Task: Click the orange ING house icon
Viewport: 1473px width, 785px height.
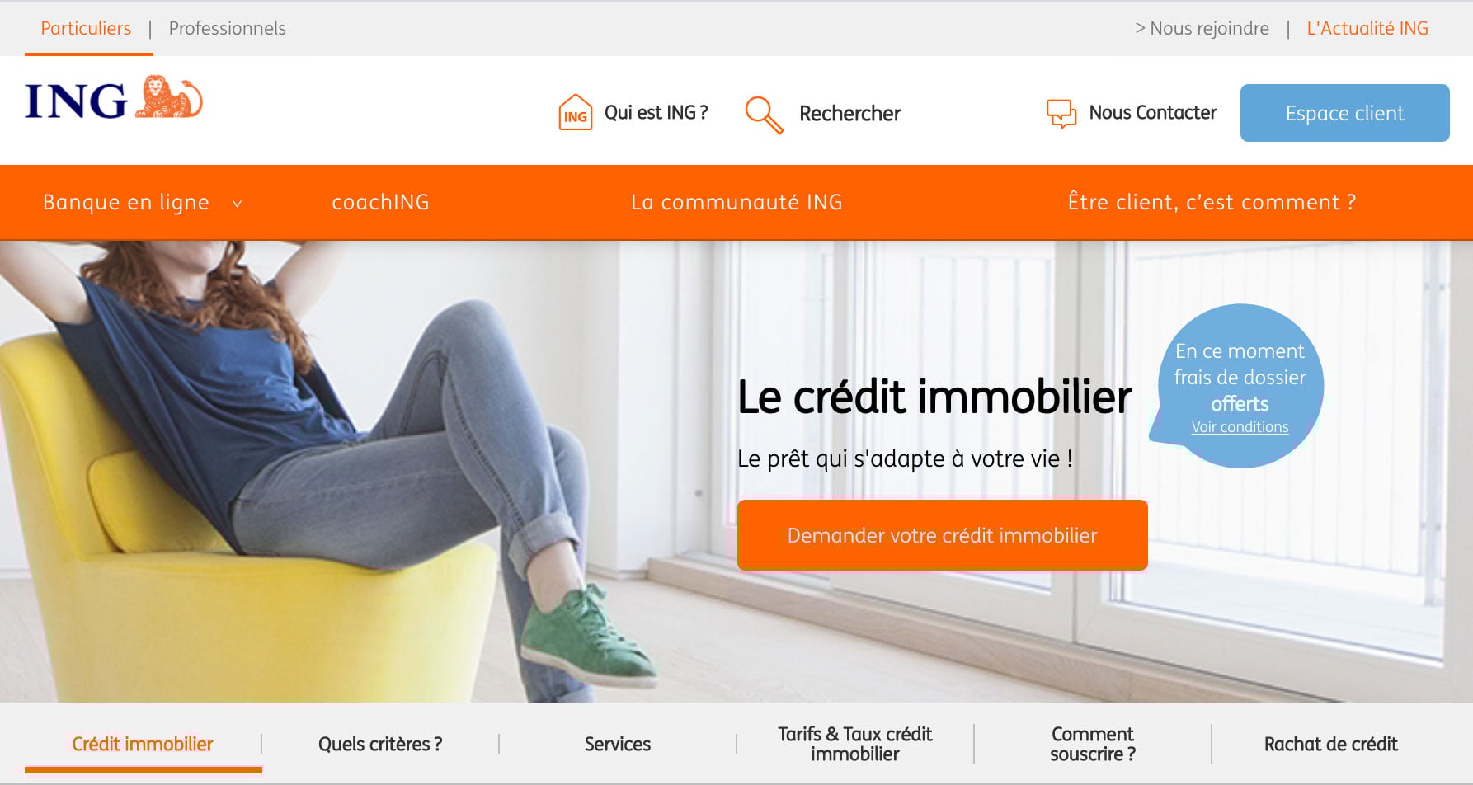Action: pyautogui.click(x=576, y=113)
